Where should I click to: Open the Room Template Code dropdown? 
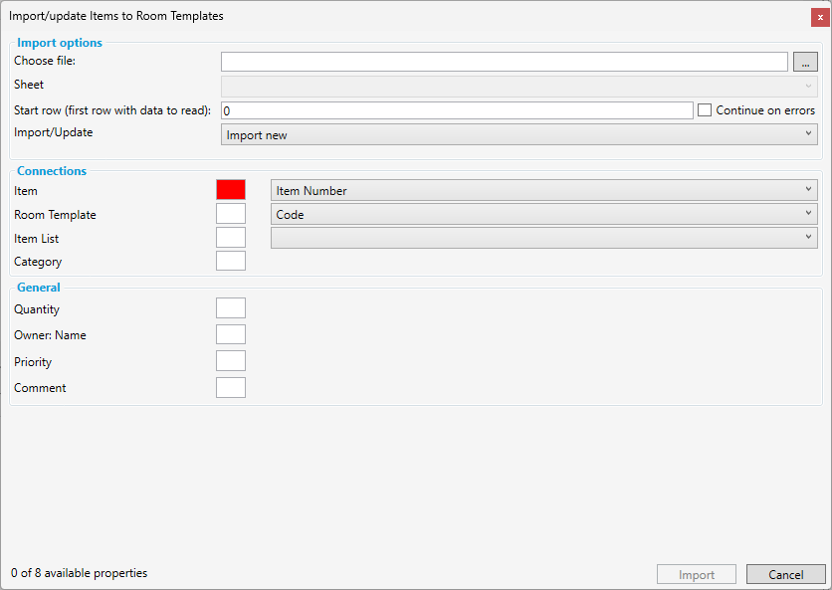543,214
